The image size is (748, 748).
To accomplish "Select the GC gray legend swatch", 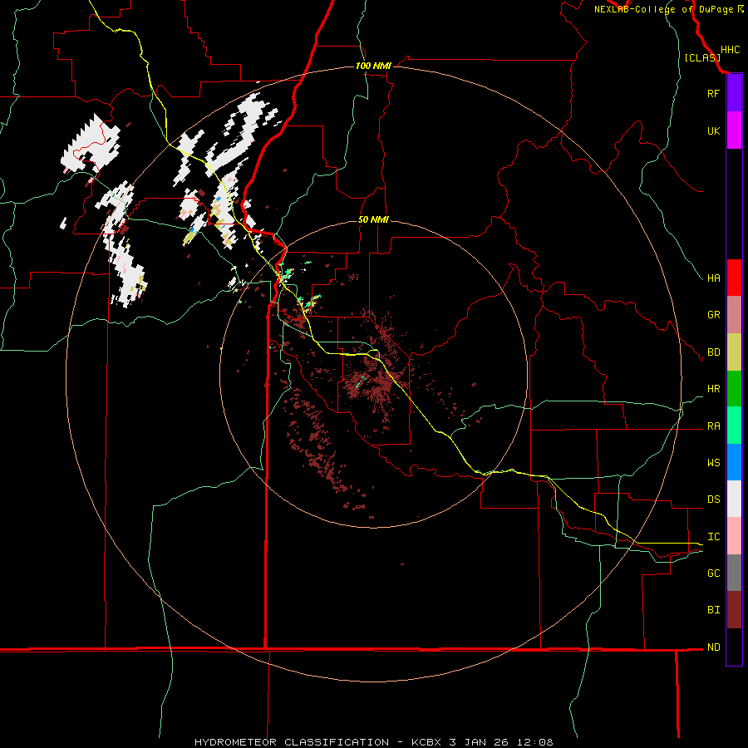I will click(x=734, y=573).
